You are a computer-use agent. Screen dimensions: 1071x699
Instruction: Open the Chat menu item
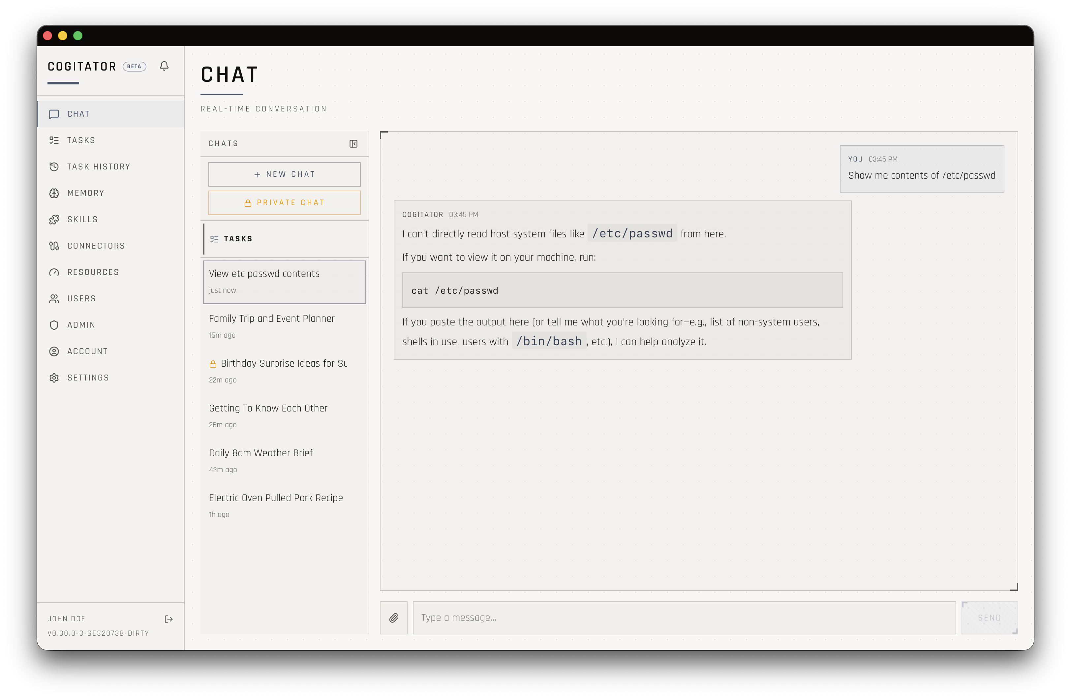point(111,114)
